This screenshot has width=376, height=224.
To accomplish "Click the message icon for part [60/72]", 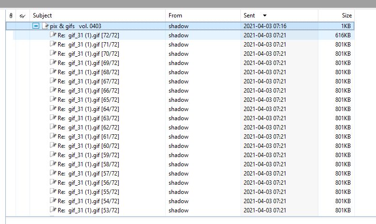I will pos(53,145).
